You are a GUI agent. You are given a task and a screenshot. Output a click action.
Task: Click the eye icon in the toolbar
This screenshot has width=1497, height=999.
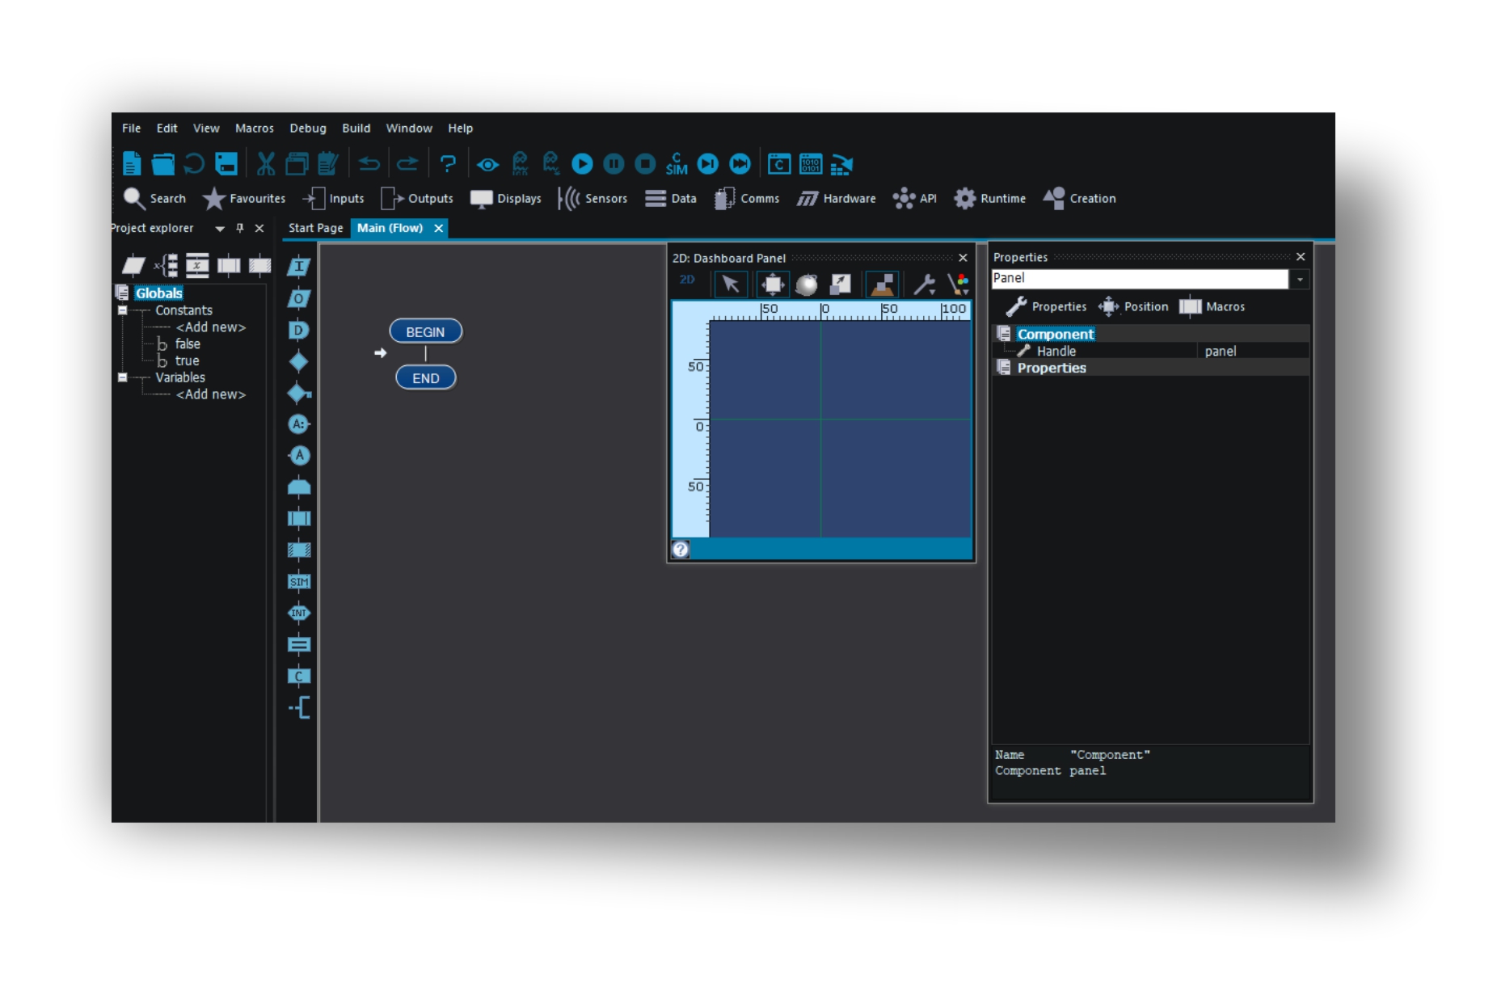point(487,164)
